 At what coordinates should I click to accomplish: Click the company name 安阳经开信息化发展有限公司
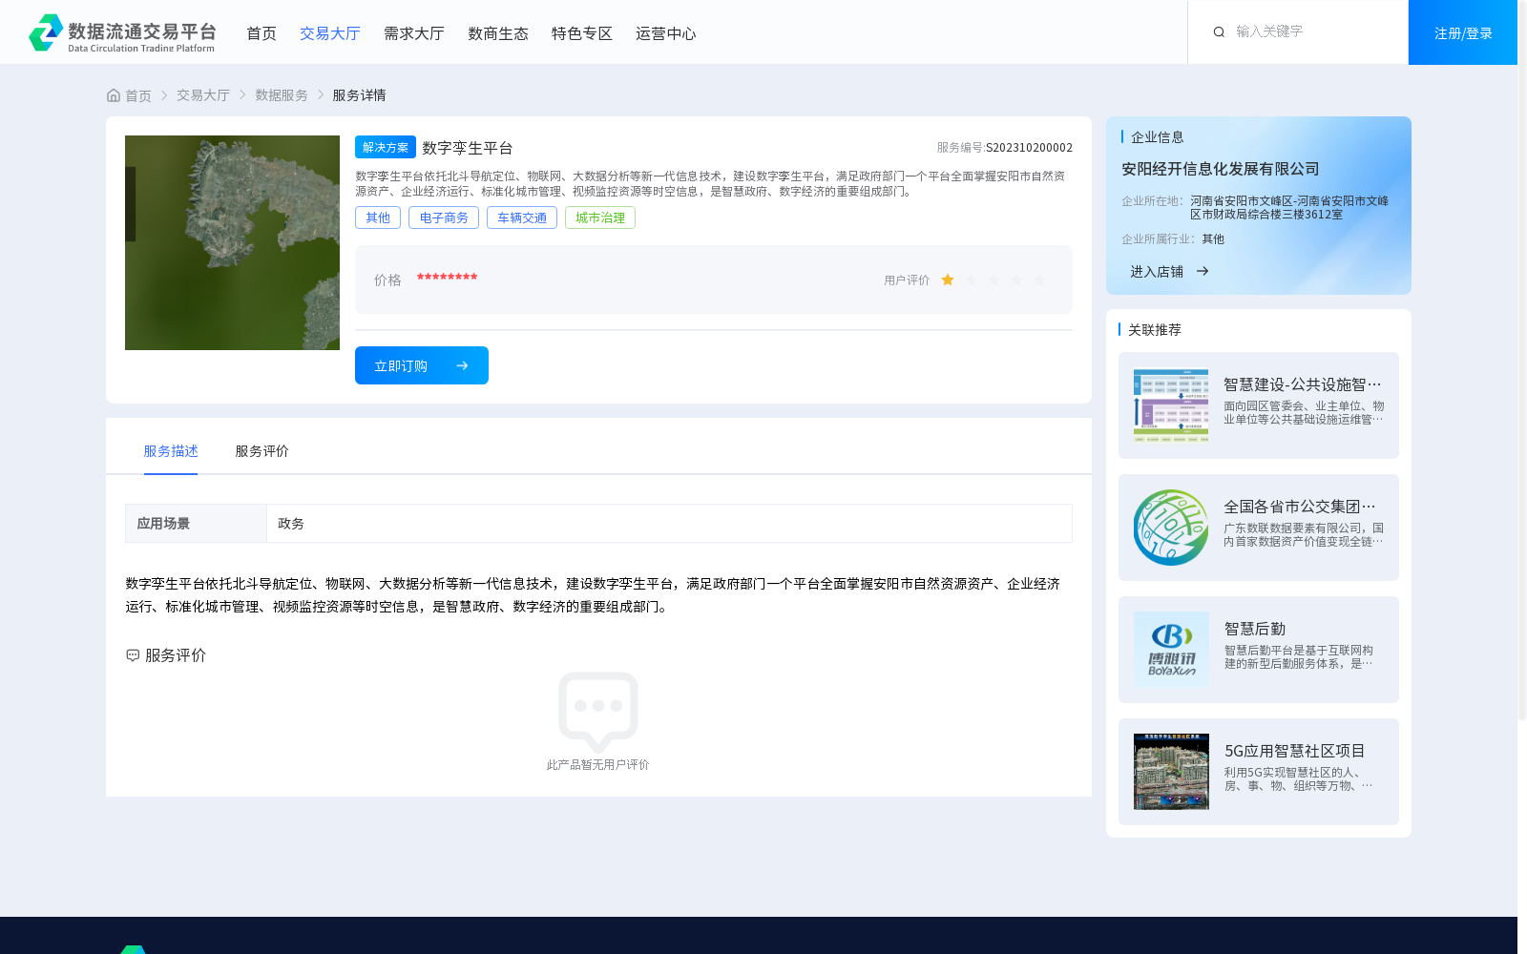[1221, 169]
